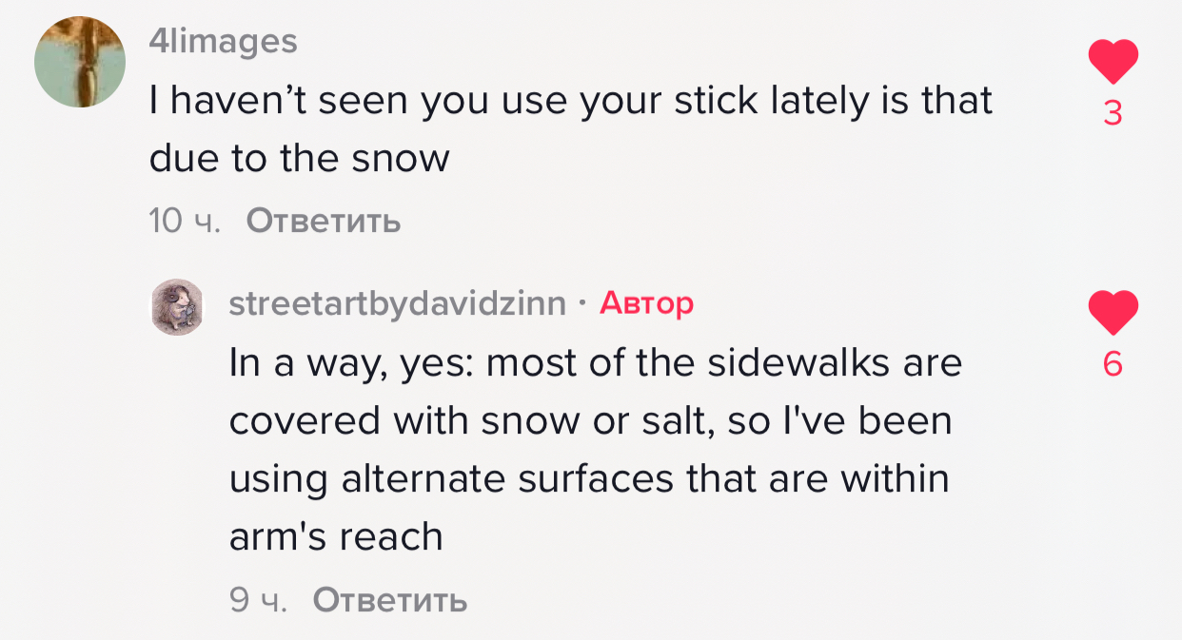
Task: Click the like count 6
Action: tap(1113, 365)
